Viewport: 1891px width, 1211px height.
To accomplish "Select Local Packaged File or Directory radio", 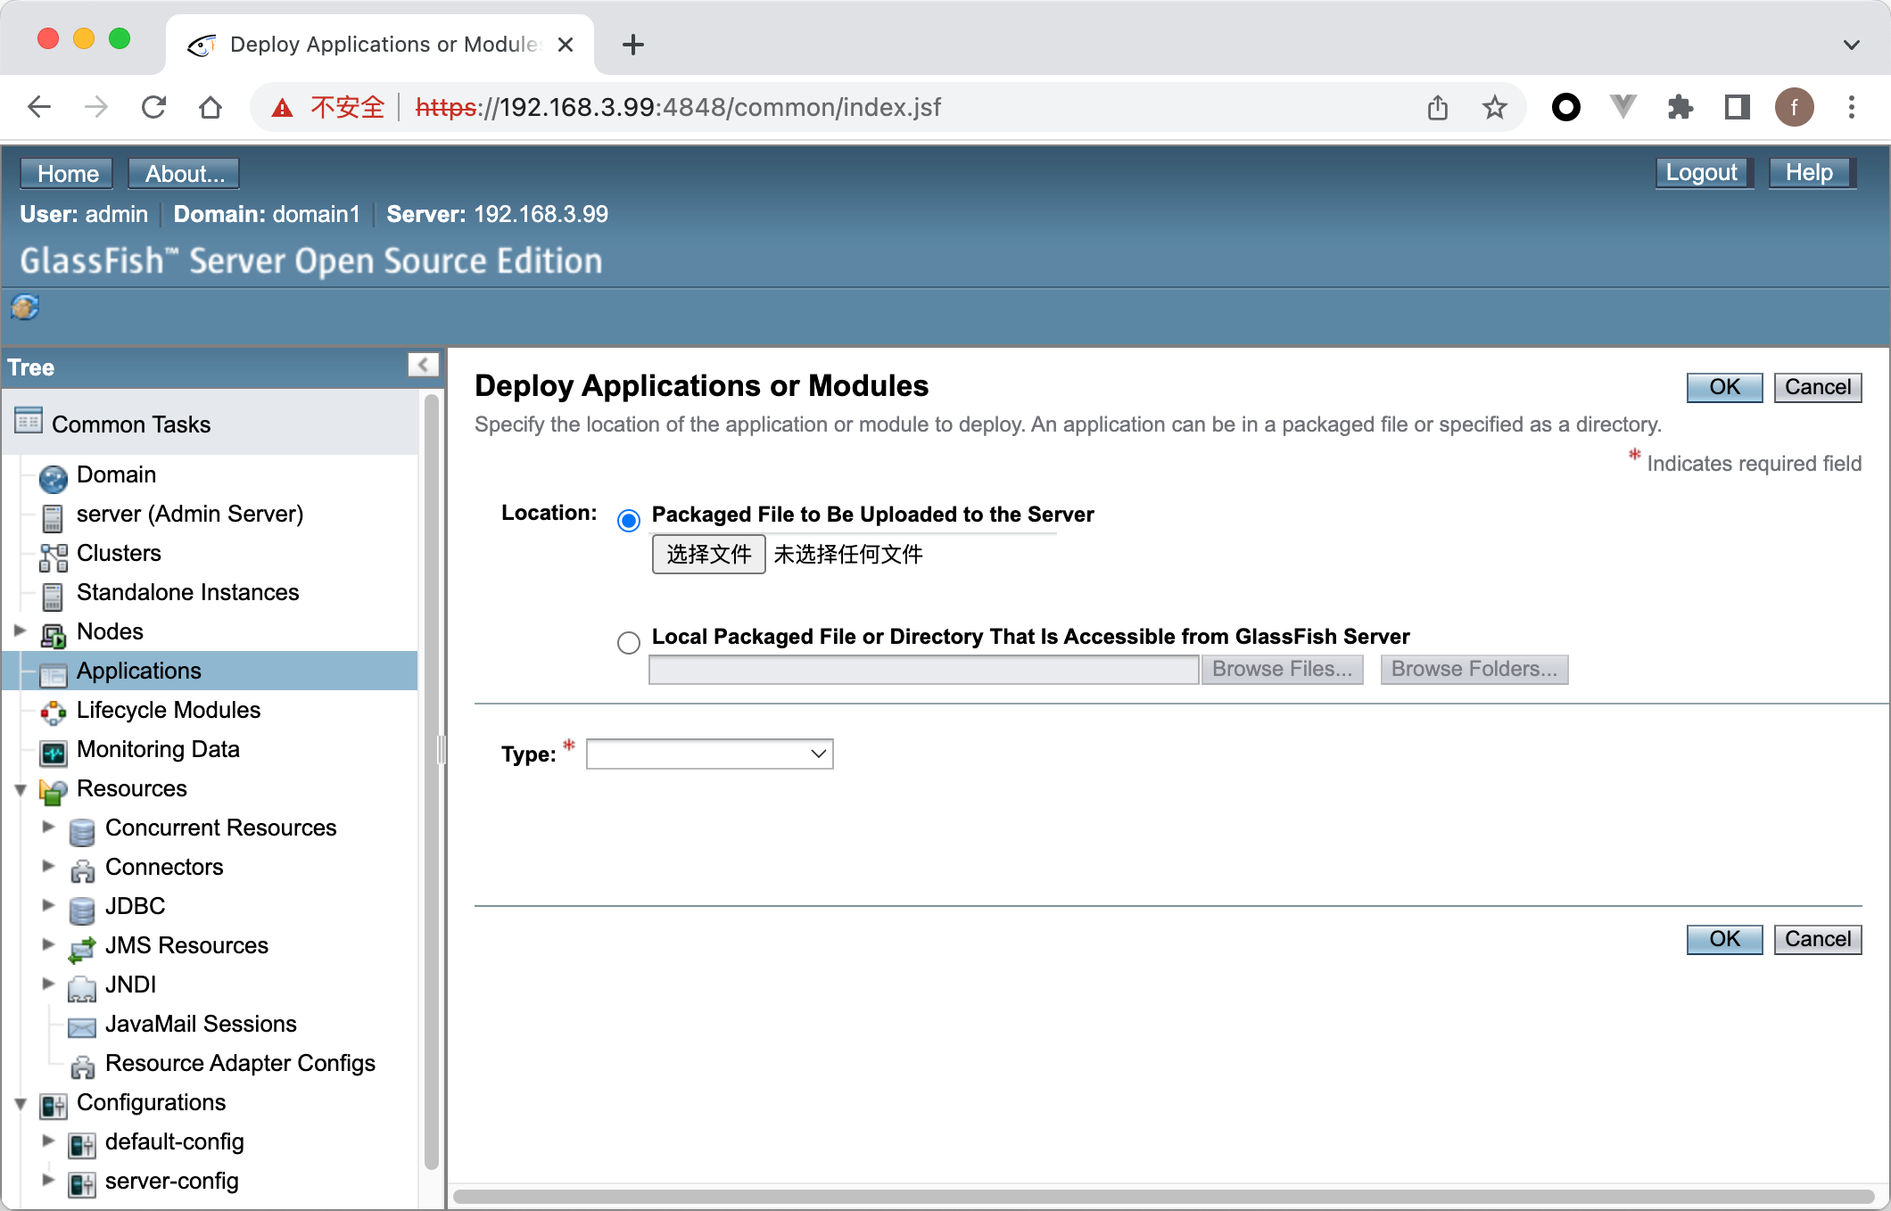I will coord(629,642).
